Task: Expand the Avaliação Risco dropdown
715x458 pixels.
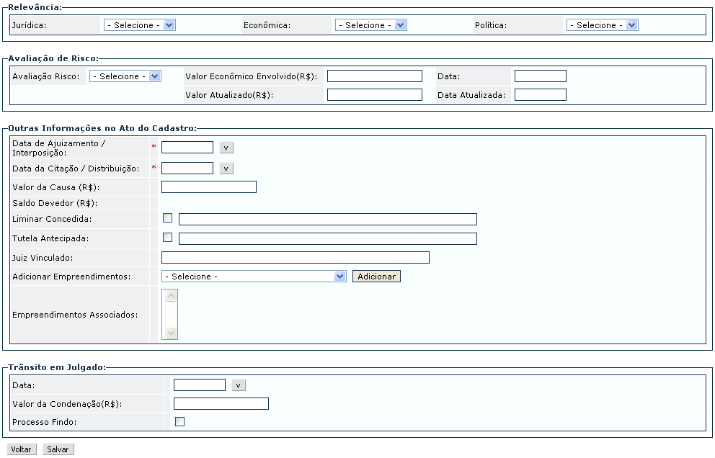Action: pos(125,76)
